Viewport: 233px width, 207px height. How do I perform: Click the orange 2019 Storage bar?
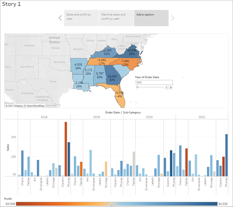[x=106, y=167]
